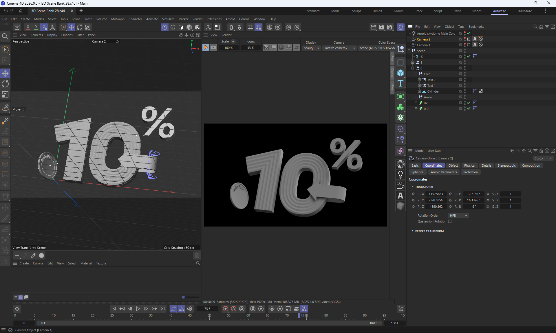Collapse the Coin object tree node
This screenshot has height=333, width=556.
click(x=416, y=74)
